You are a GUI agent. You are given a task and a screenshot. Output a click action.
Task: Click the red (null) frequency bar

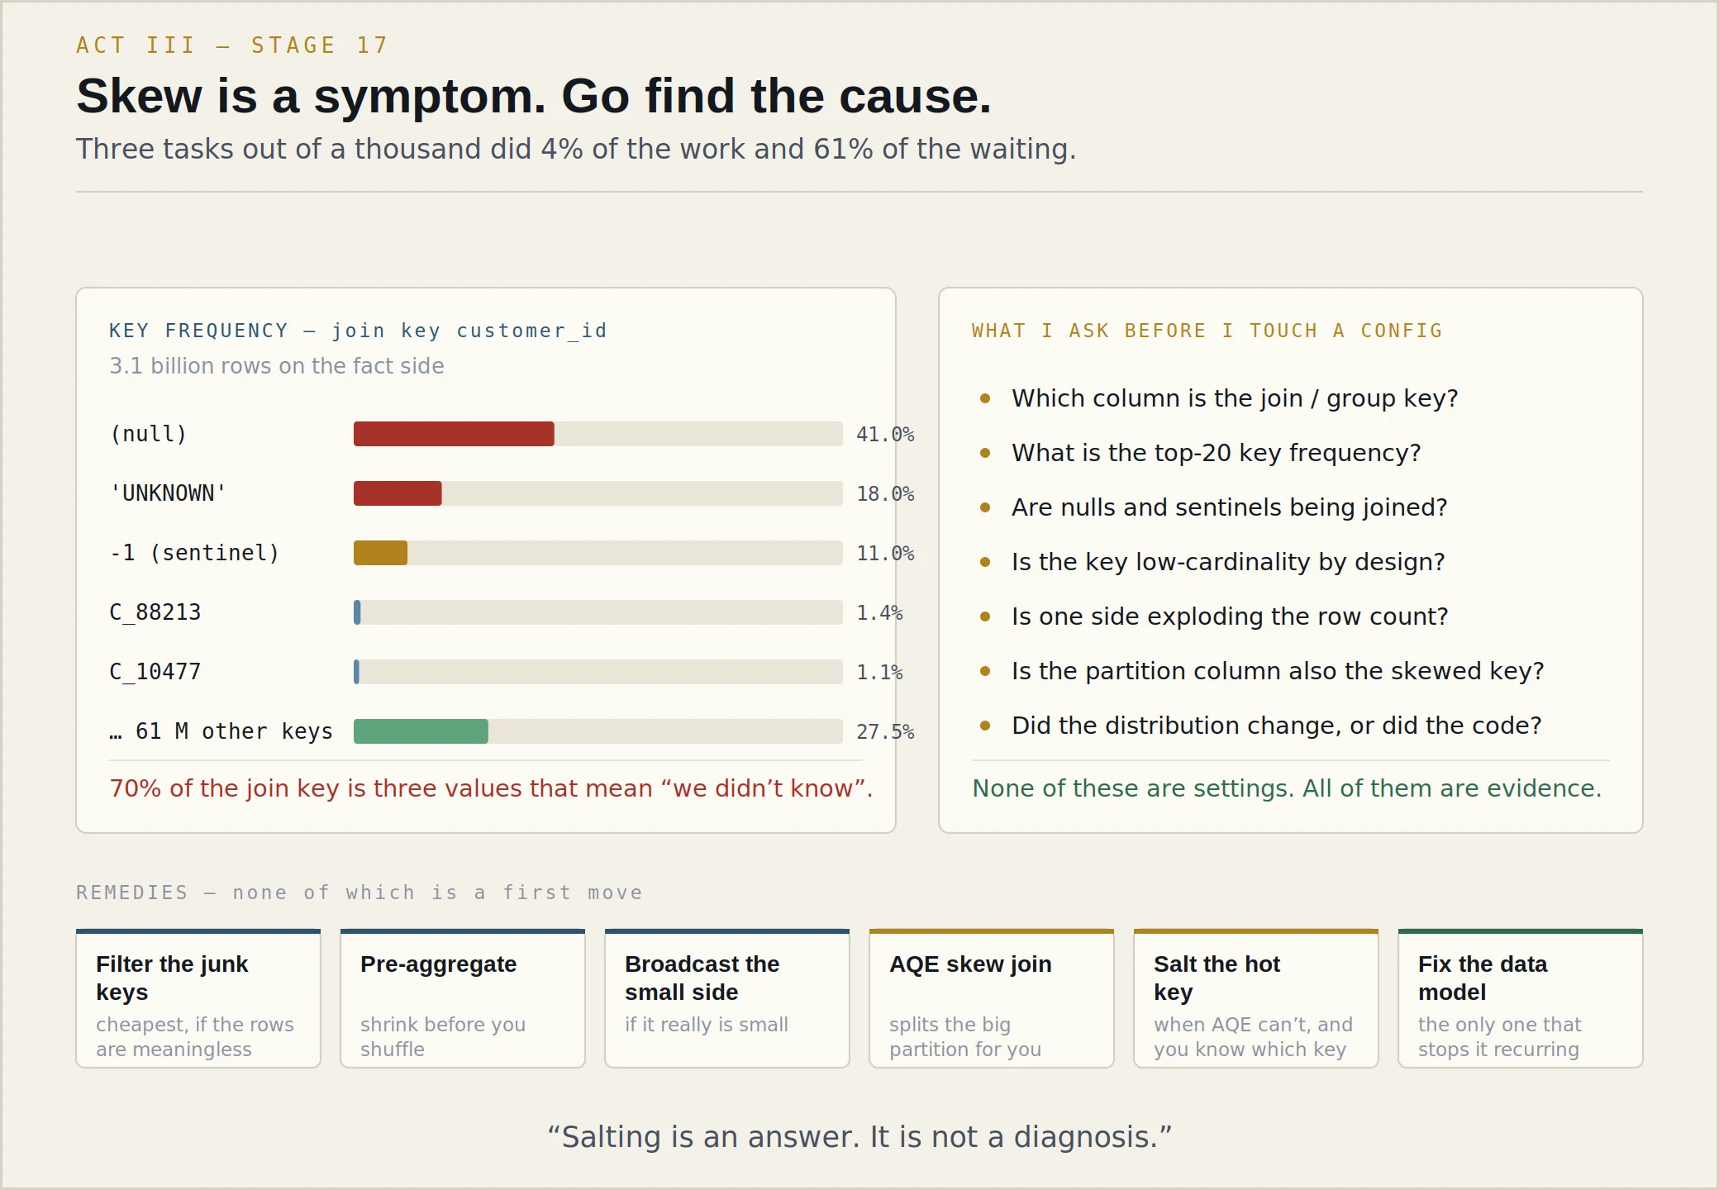pos(454,434)
